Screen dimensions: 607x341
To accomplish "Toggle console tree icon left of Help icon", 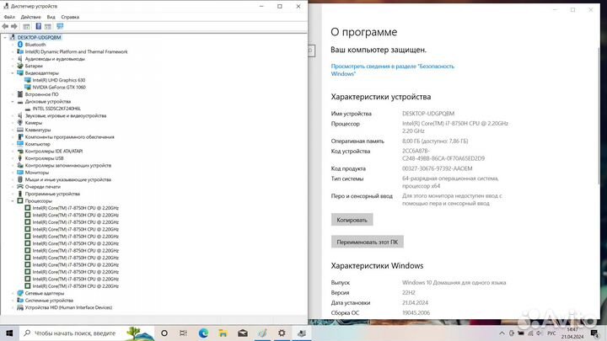I will (x=26, y=26).
